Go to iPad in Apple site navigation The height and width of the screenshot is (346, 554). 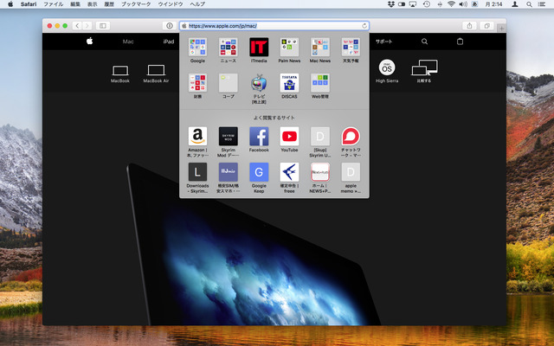[169, 42]
